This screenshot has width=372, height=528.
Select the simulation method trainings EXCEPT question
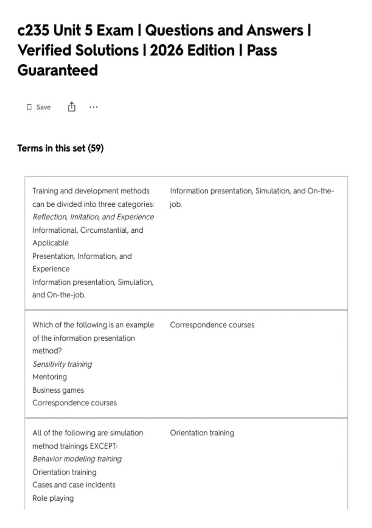point(88,439)
